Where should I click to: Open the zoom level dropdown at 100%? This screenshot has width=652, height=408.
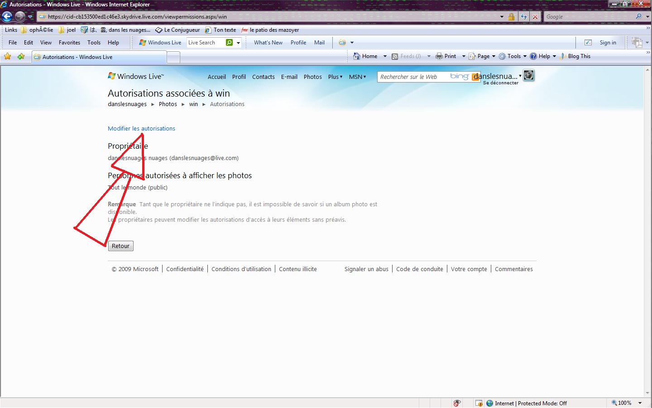(640, 403)
